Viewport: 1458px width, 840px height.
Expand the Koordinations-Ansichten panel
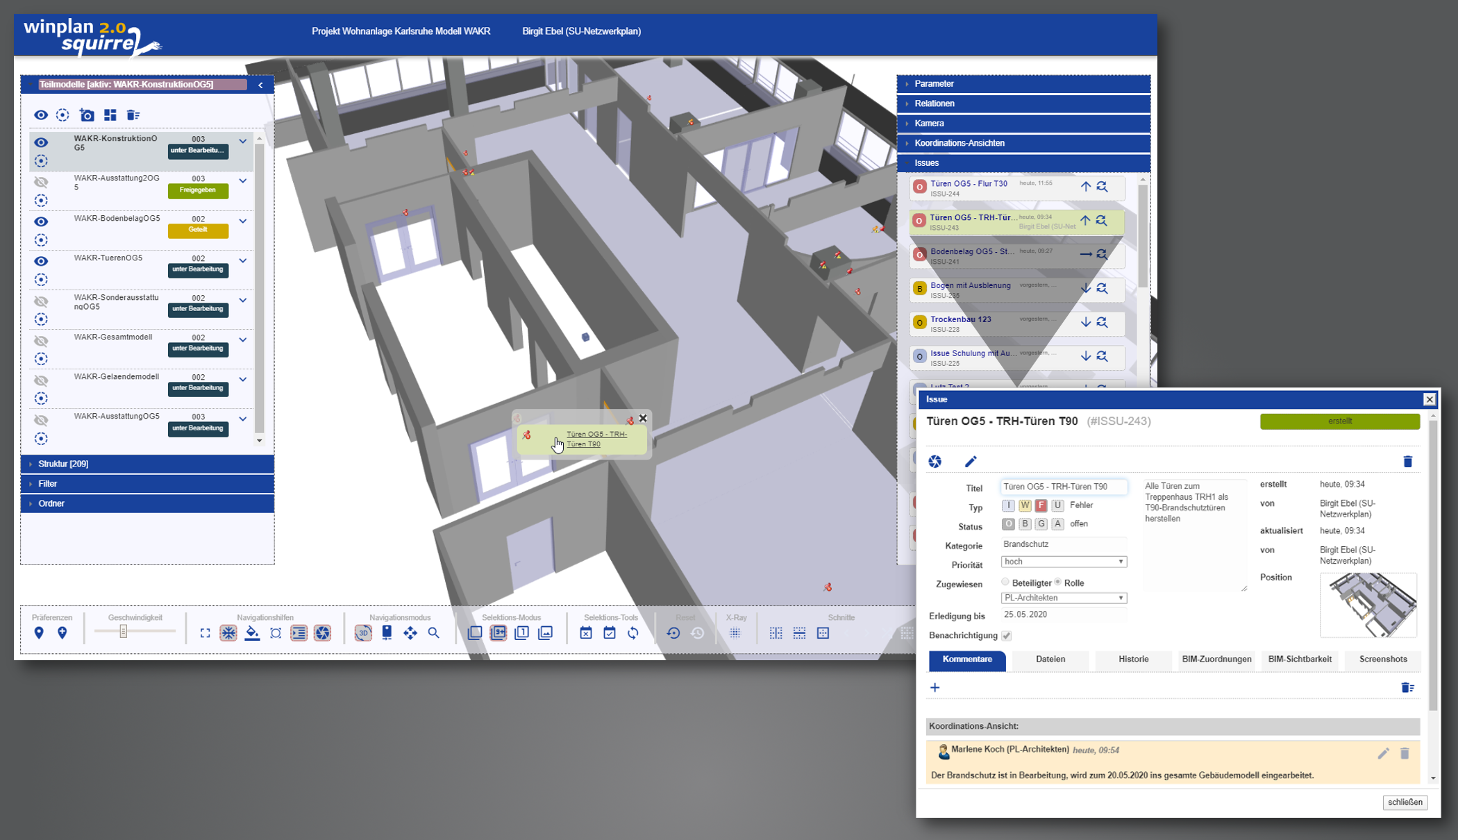pyautogui.click(x=1024, y=143)
